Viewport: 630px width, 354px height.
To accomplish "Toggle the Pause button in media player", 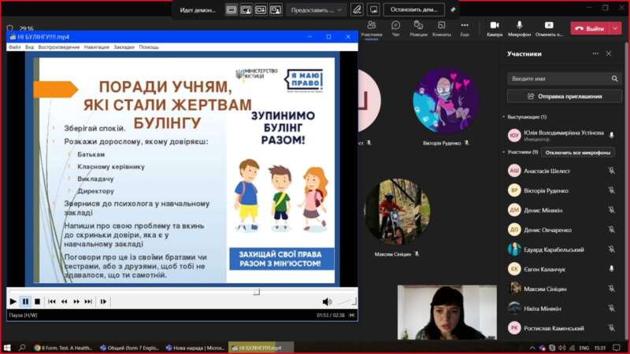I will click(x=25, y=301).
